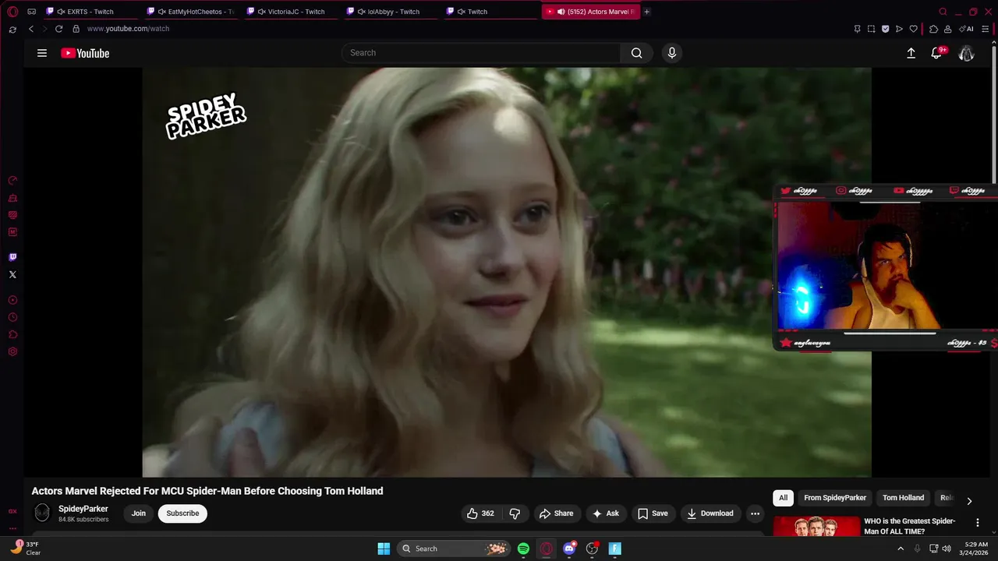Open the Easy Setup sliders menu
This screenshot has width=998, height=561.
(985, 29)
